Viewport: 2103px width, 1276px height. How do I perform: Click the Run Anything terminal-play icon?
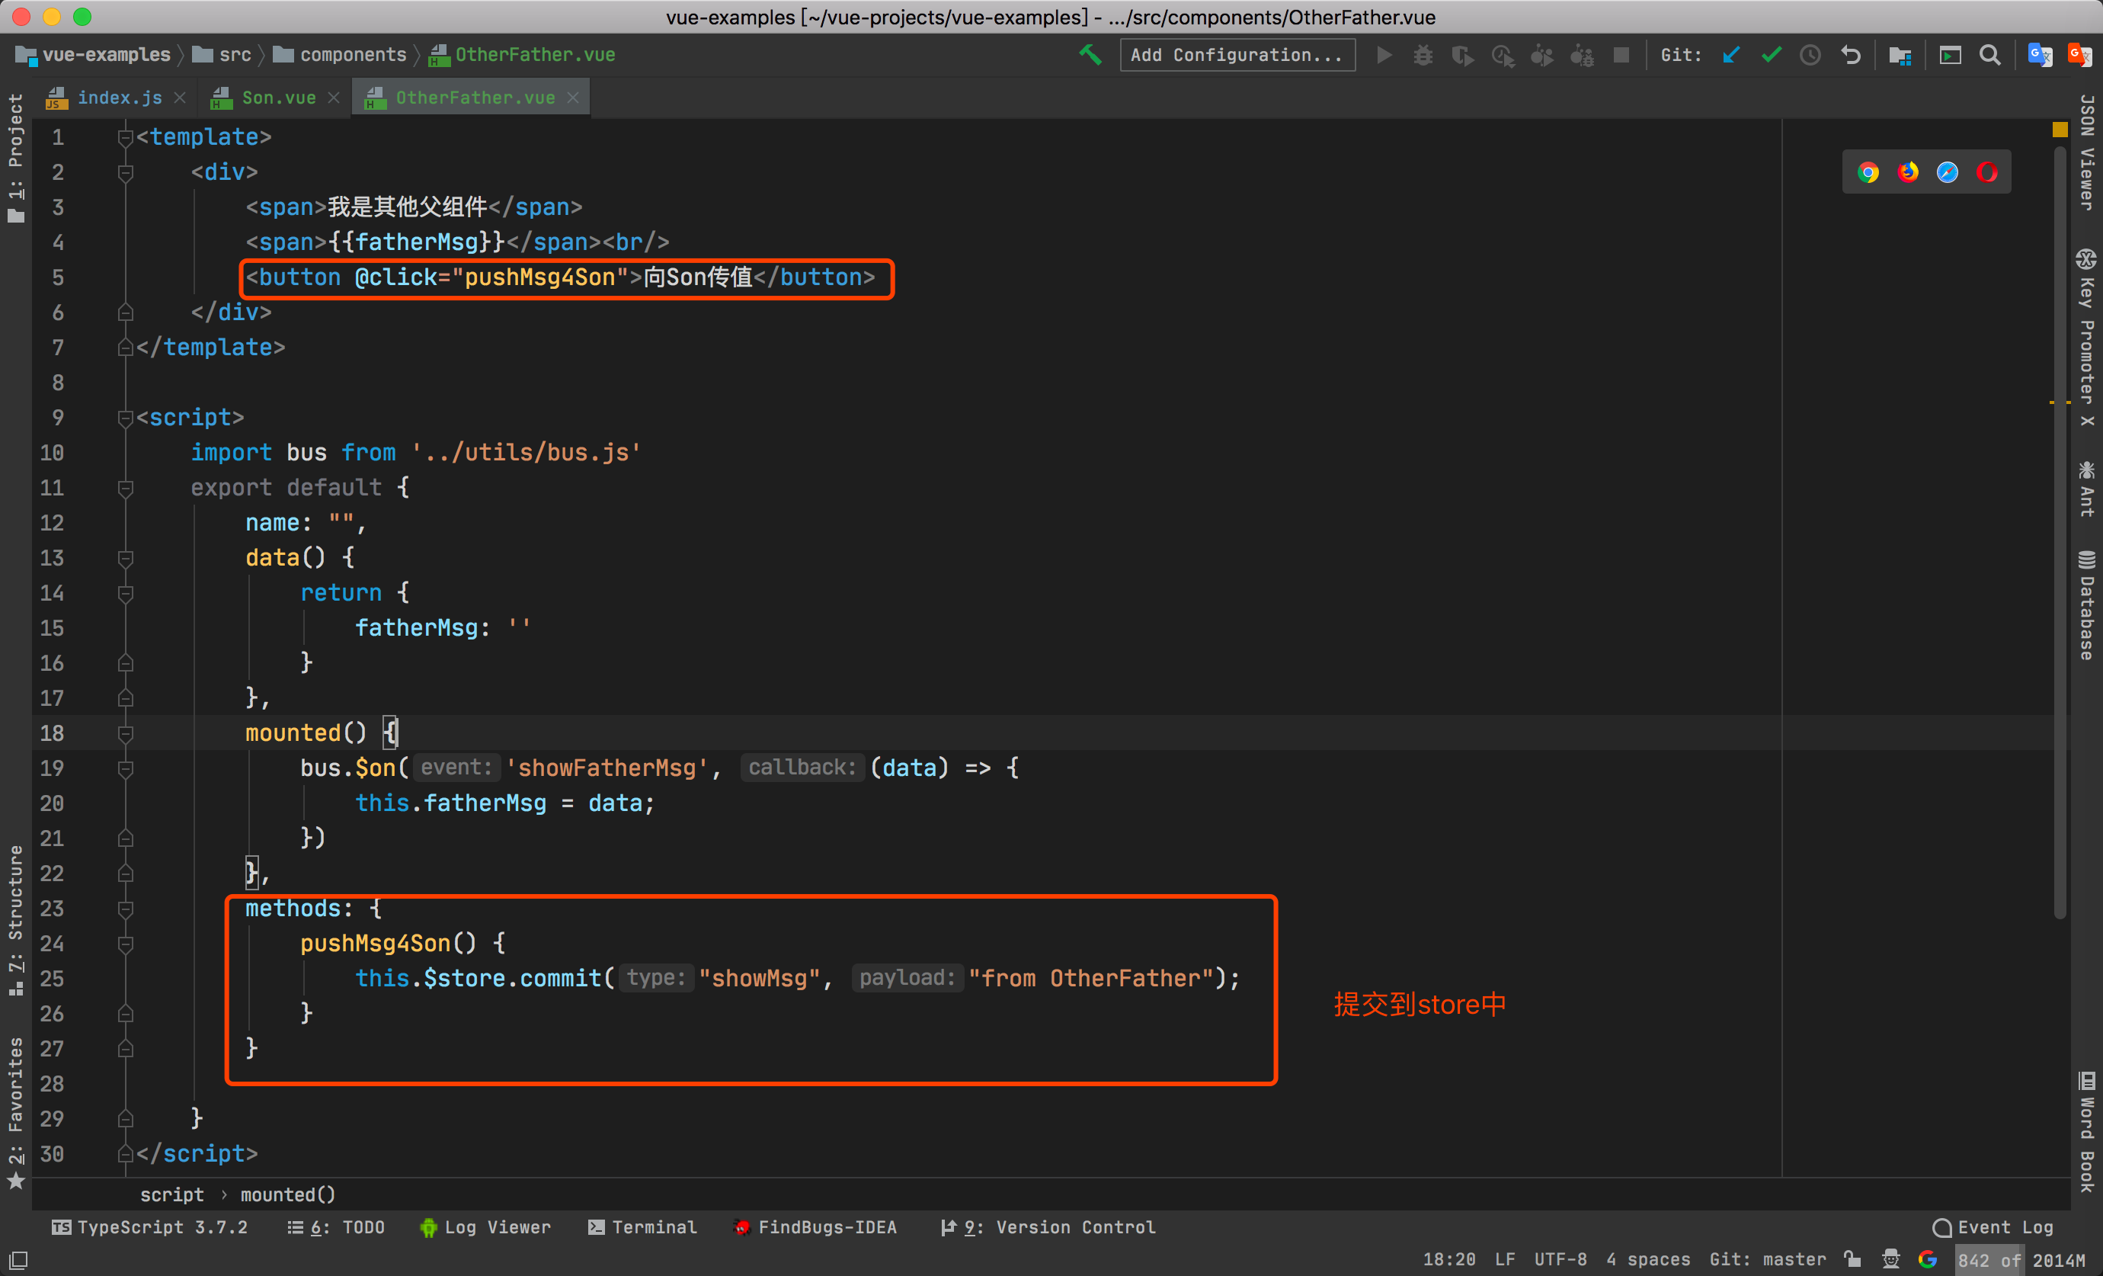coord(1950,55)
